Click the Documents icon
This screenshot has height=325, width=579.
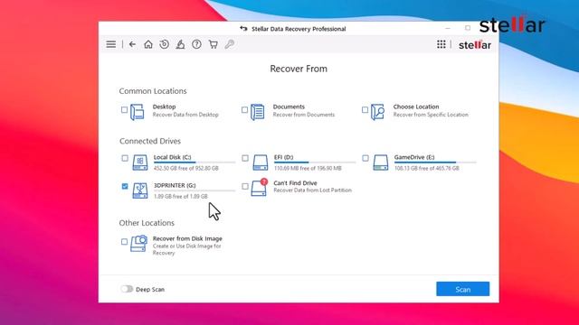(257, 112)
